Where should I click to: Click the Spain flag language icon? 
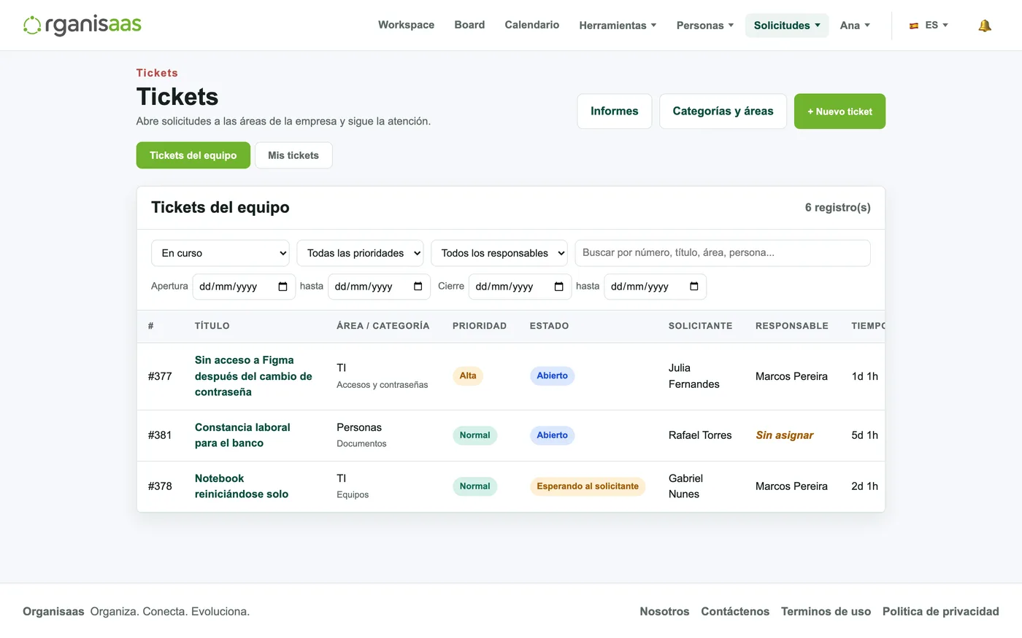(913, 26)
